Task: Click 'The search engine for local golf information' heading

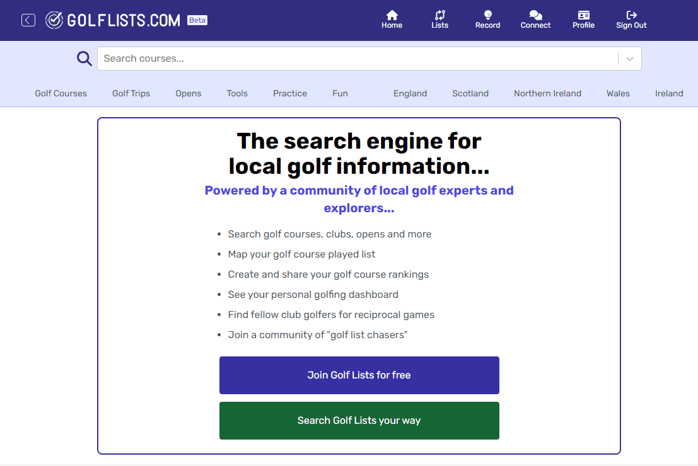Action: tap(359, 154)
